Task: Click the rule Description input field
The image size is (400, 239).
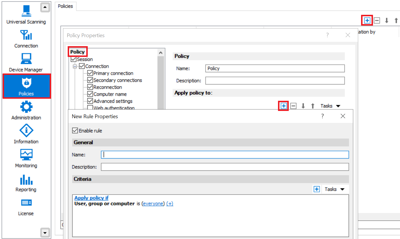Action: coord(225,167)
